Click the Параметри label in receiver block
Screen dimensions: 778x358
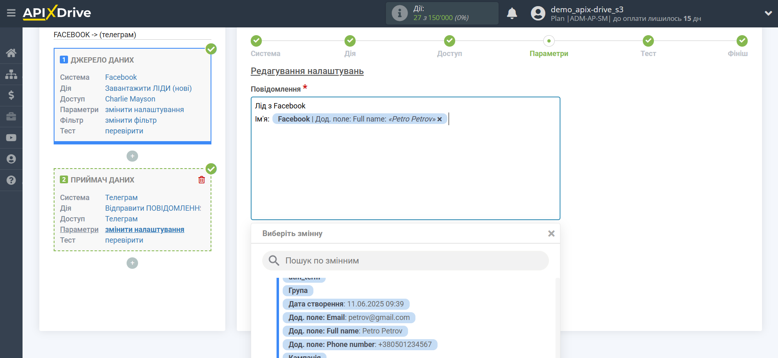[x=79, y=230]
